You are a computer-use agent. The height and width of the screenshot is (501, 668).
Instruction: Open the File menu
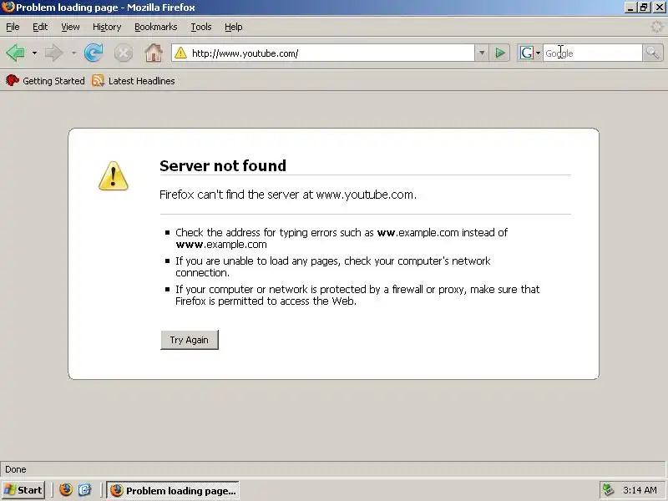click(13, 27)
